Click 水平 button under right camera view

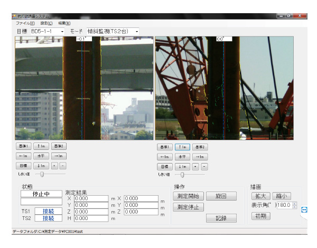click(182, 157)
